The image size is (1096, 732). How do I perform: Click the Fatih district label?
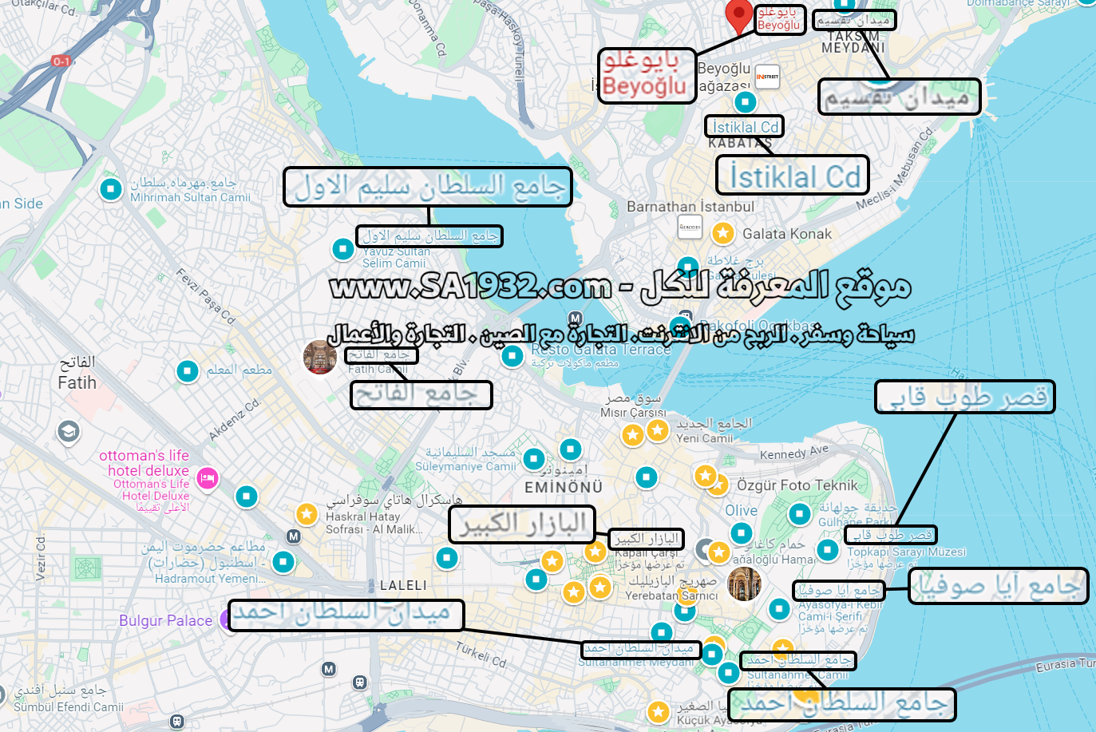tap(77, 373)
